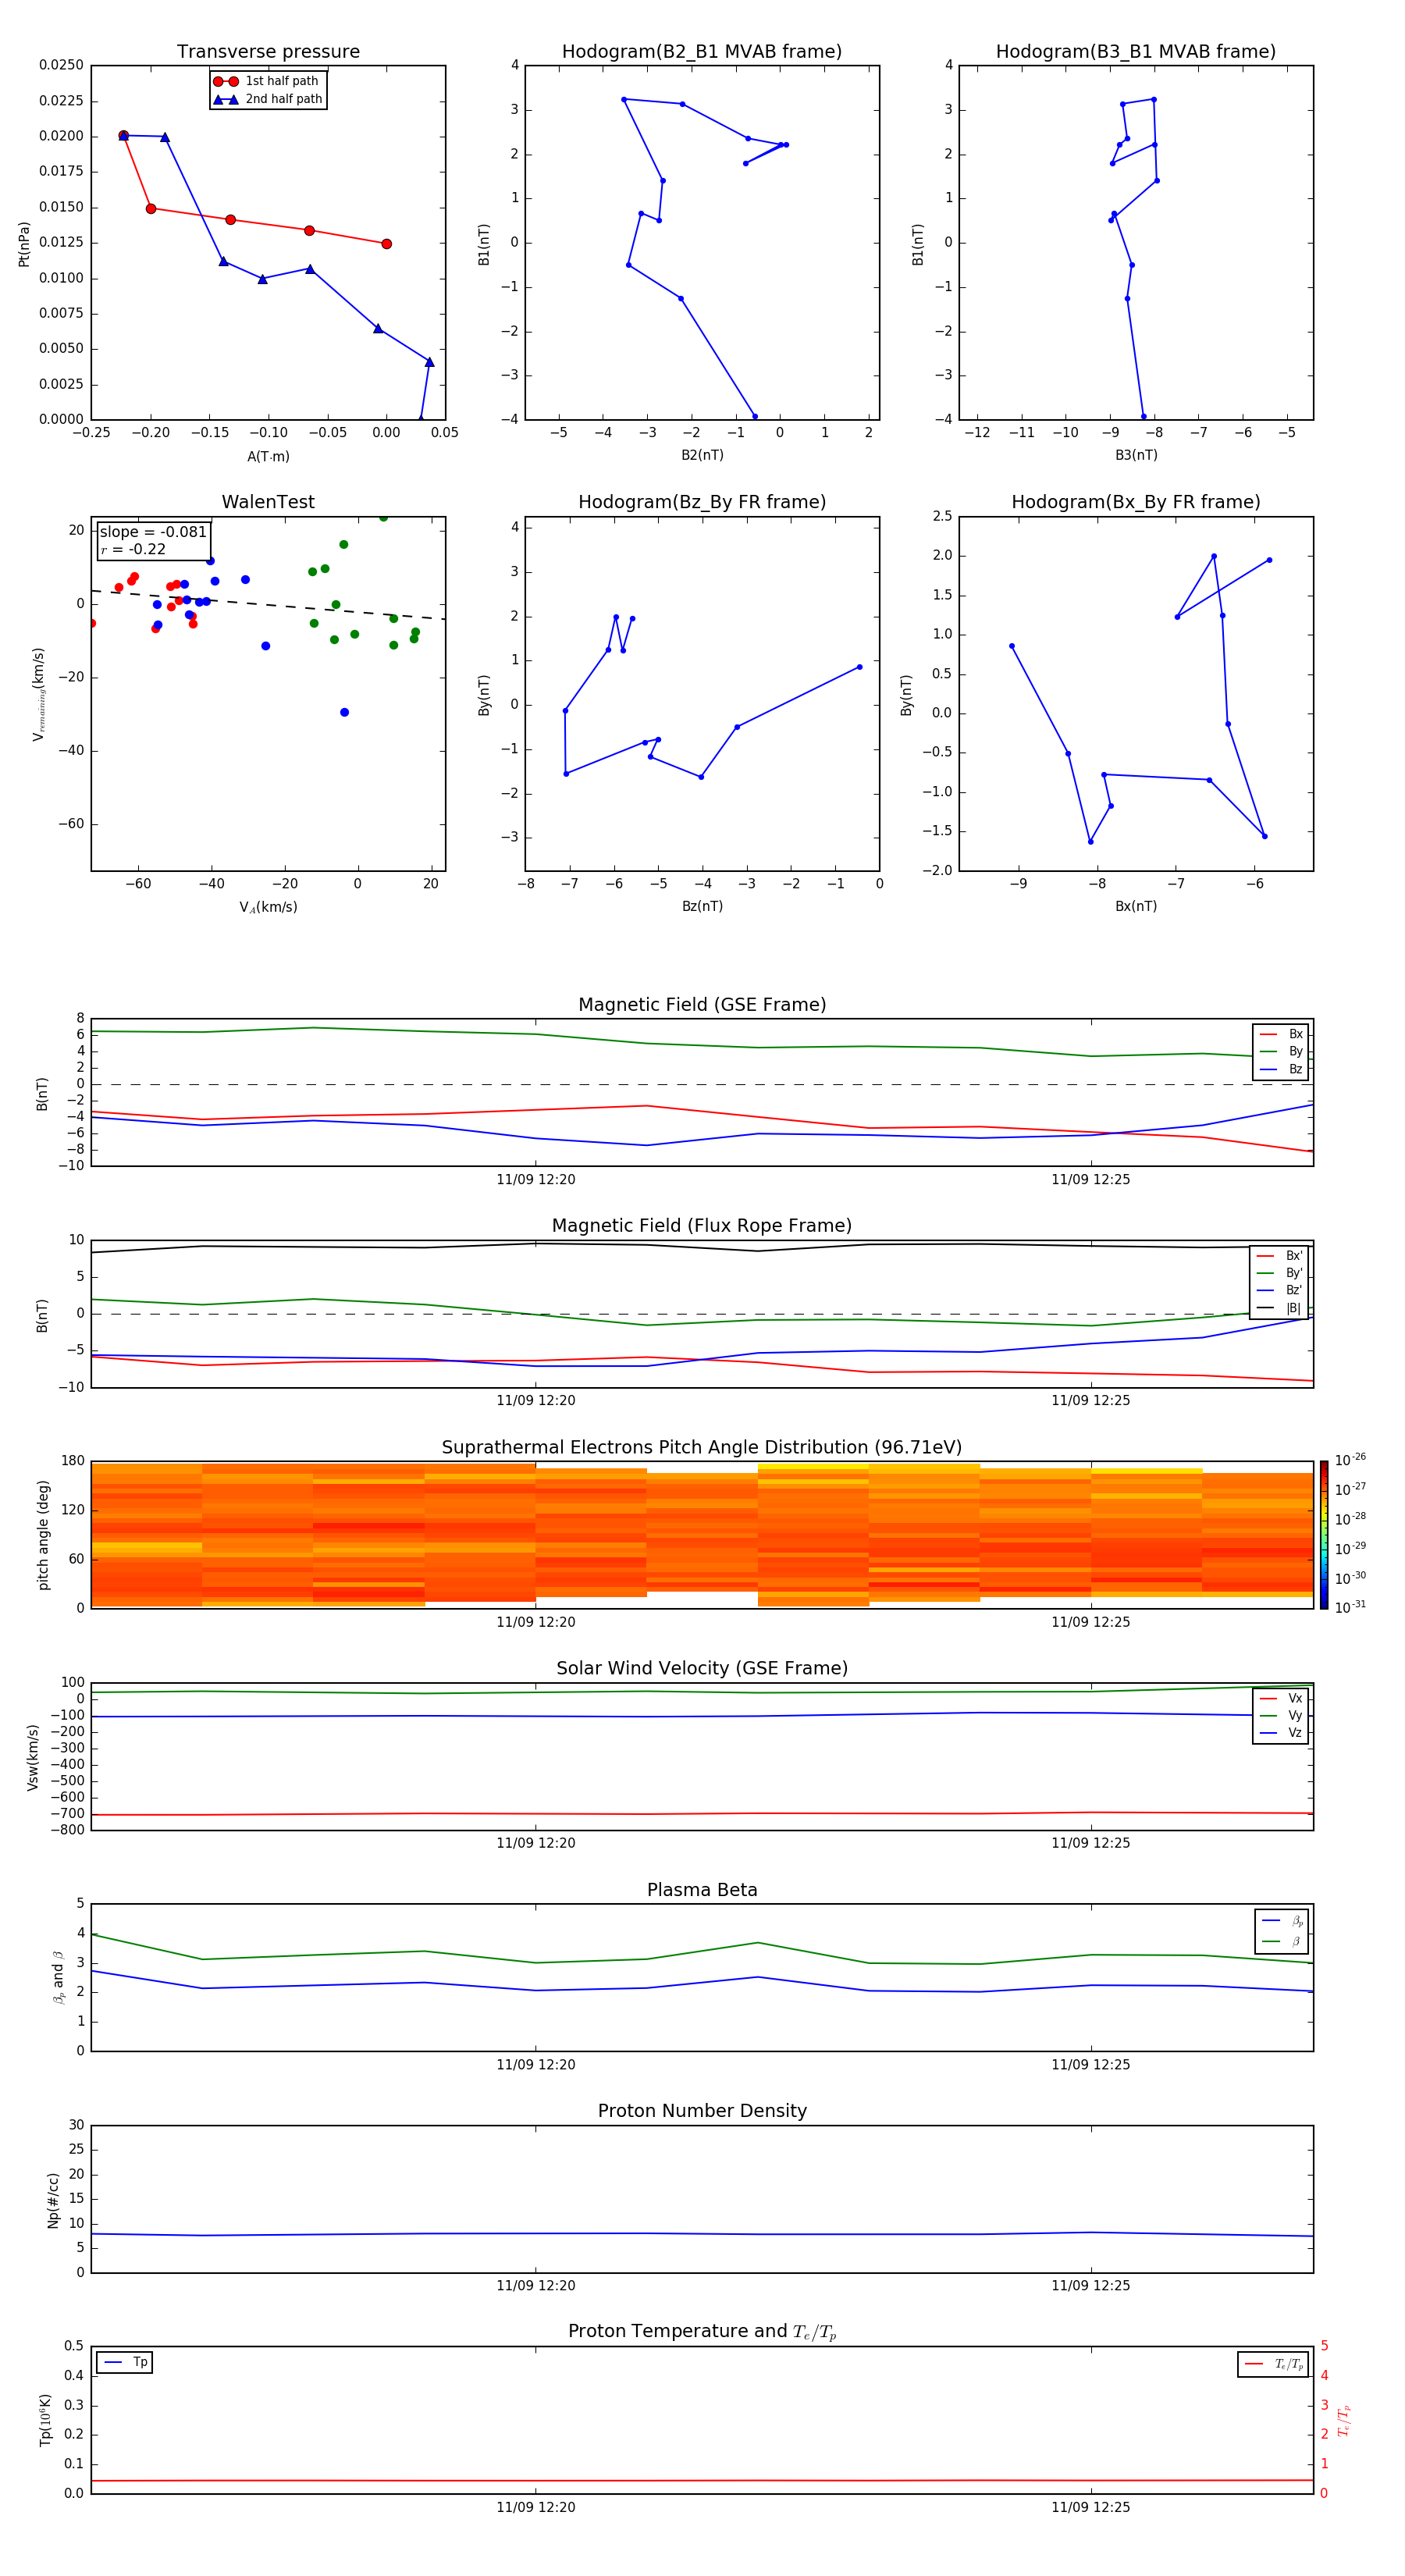Viewport: 1405px width, 2576px height.
Task: Click the 'A(T·m)' x-axis label
Action: click(268, 456)
